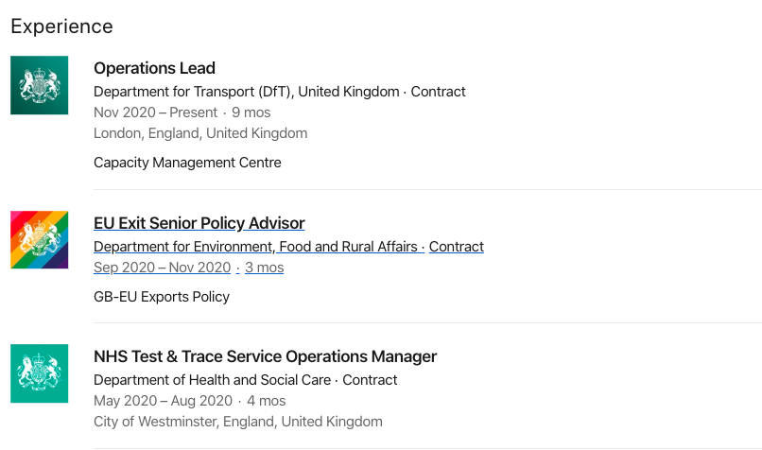Click the London, England, United Kingdom location
762x450 pixels.
click(x=200, y=133)
